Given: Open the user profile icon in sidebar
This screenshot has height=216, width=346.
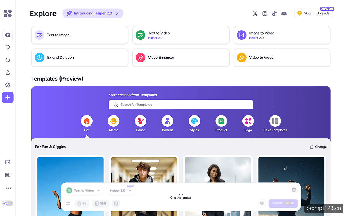Looking at the screenshot, I should click(8, 72).
